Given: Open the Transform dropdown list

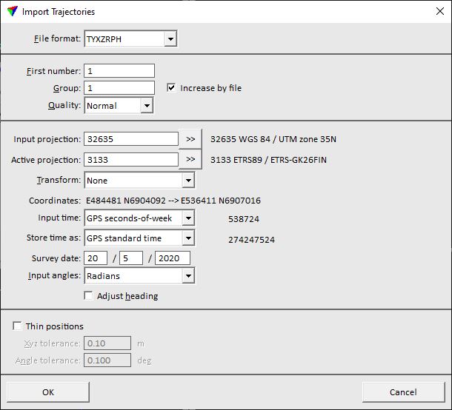Looking at the screenshot, I should 188,181.
